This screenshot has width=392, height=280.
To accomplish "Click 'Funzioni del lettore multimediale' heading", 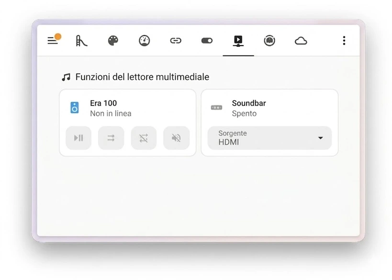I will (x=142, y=77).
